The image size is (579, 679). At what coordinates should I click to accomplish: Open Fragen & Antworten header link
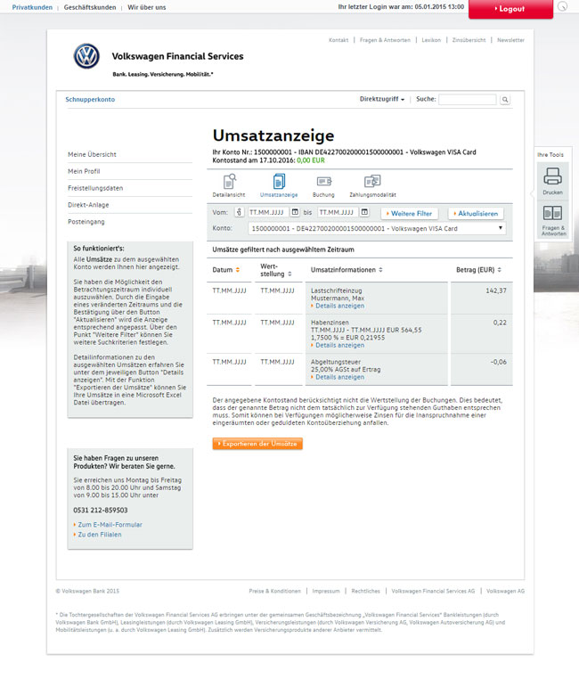(x=385, y=40)
